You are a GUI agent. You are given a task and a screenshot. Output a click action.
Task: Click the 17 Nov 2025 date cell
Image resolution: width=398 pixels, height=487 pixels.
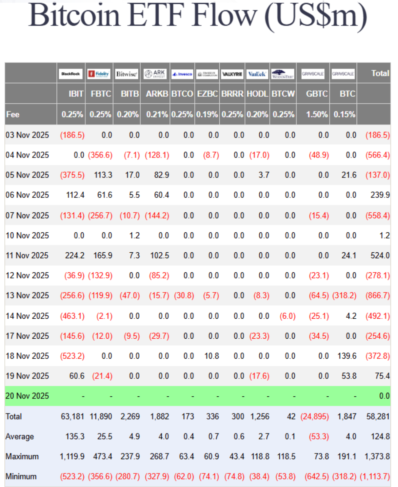(27, 336)
